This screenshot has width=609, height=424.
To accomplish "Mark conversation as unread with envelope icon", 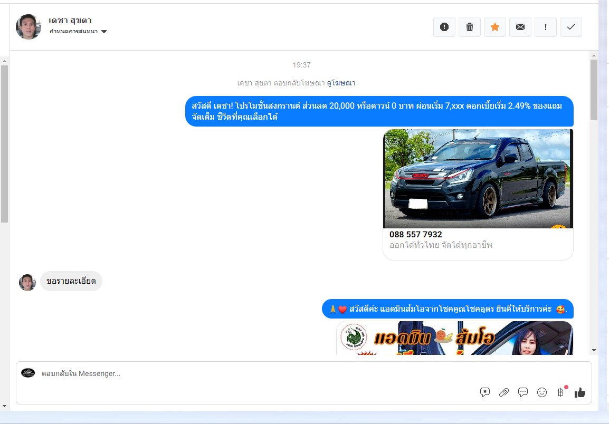I will click(x=520, y=27).
